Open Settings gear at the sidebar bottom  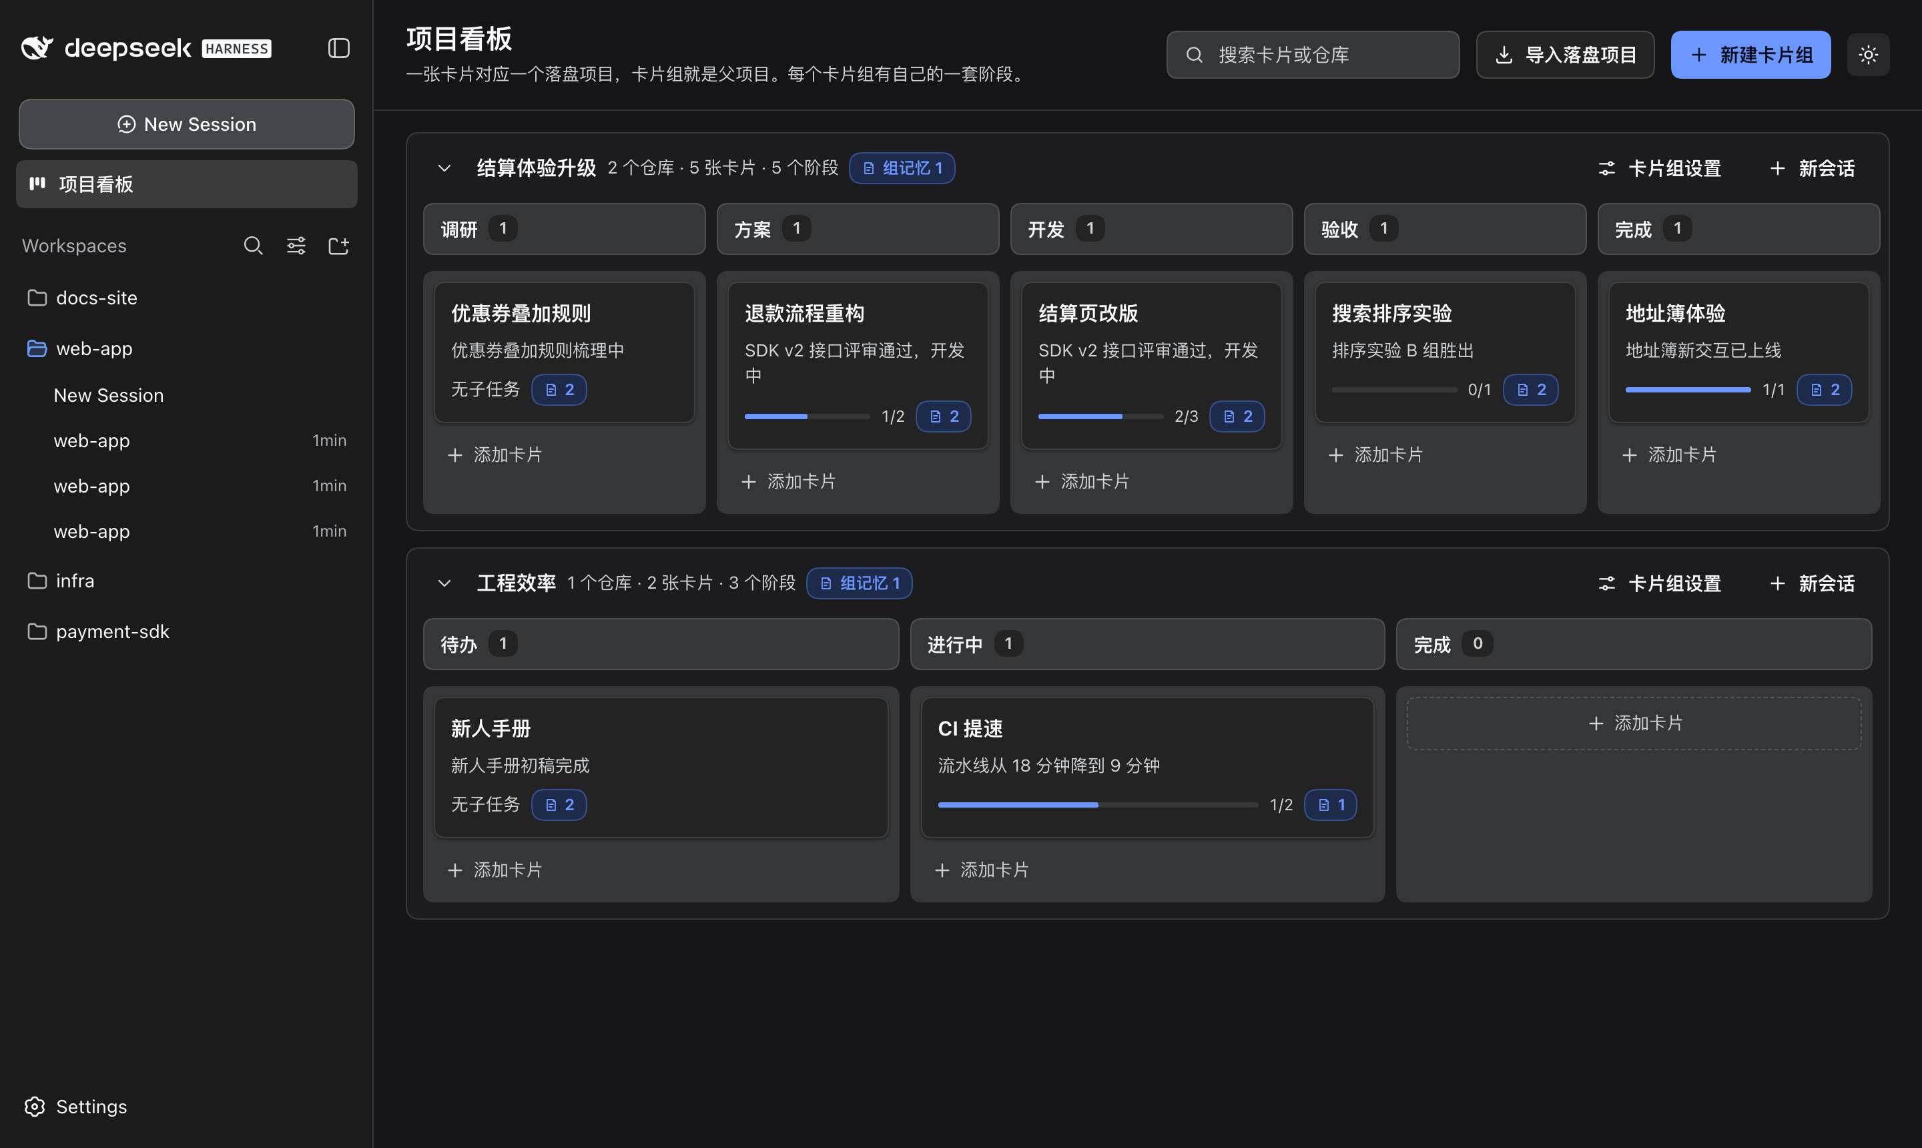35,1106
